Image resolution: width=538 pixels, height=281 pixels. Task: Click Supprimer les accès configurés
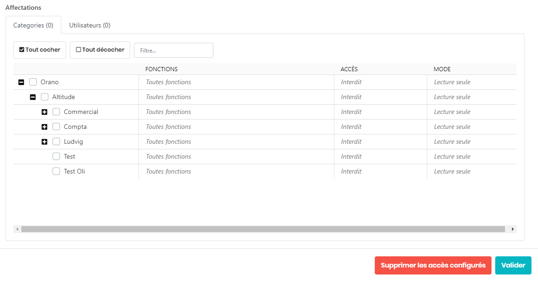click(x=432, y=266)
